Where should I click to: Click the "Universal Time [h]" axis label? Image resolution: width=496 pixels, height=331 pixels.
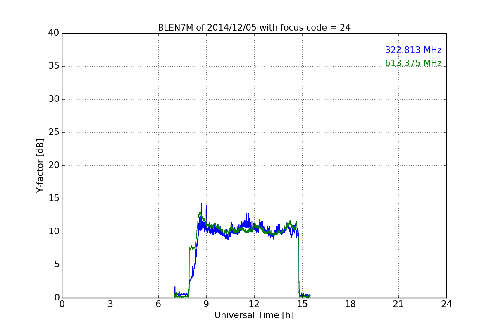254,315
